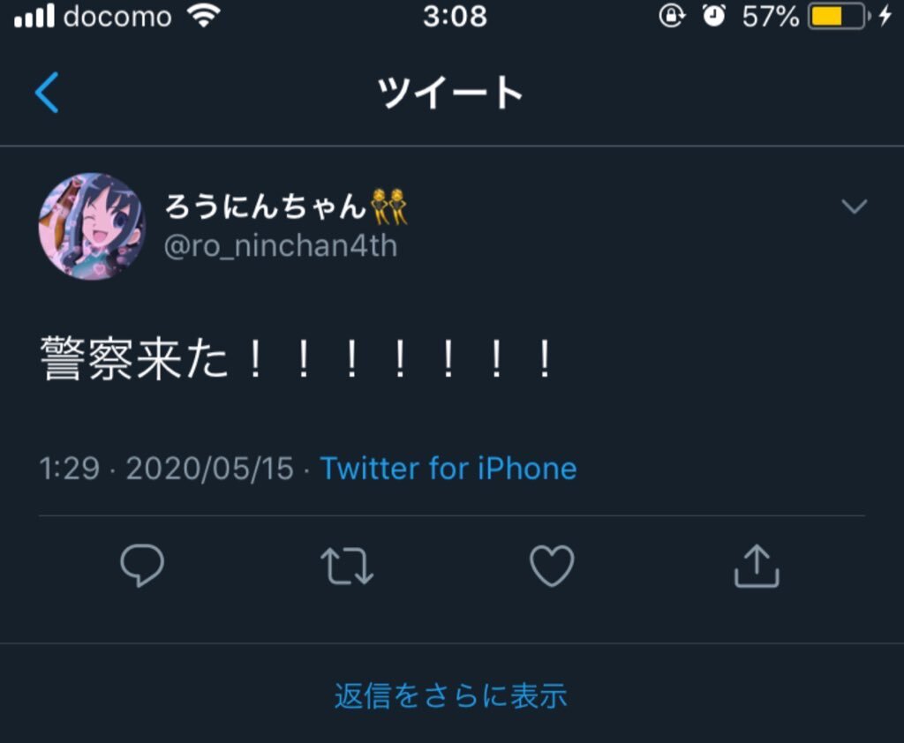
Task: Tap the alarm clock status icon
Action: tap(713, 16)
